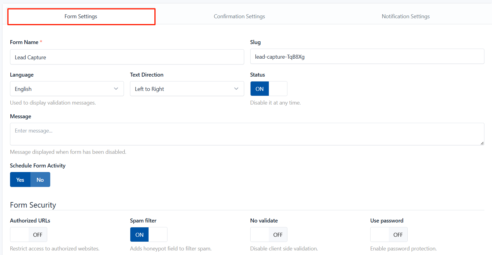This screenshot has height=255, width=492.
Task: Toggle the Status switch
Action: 269,89
